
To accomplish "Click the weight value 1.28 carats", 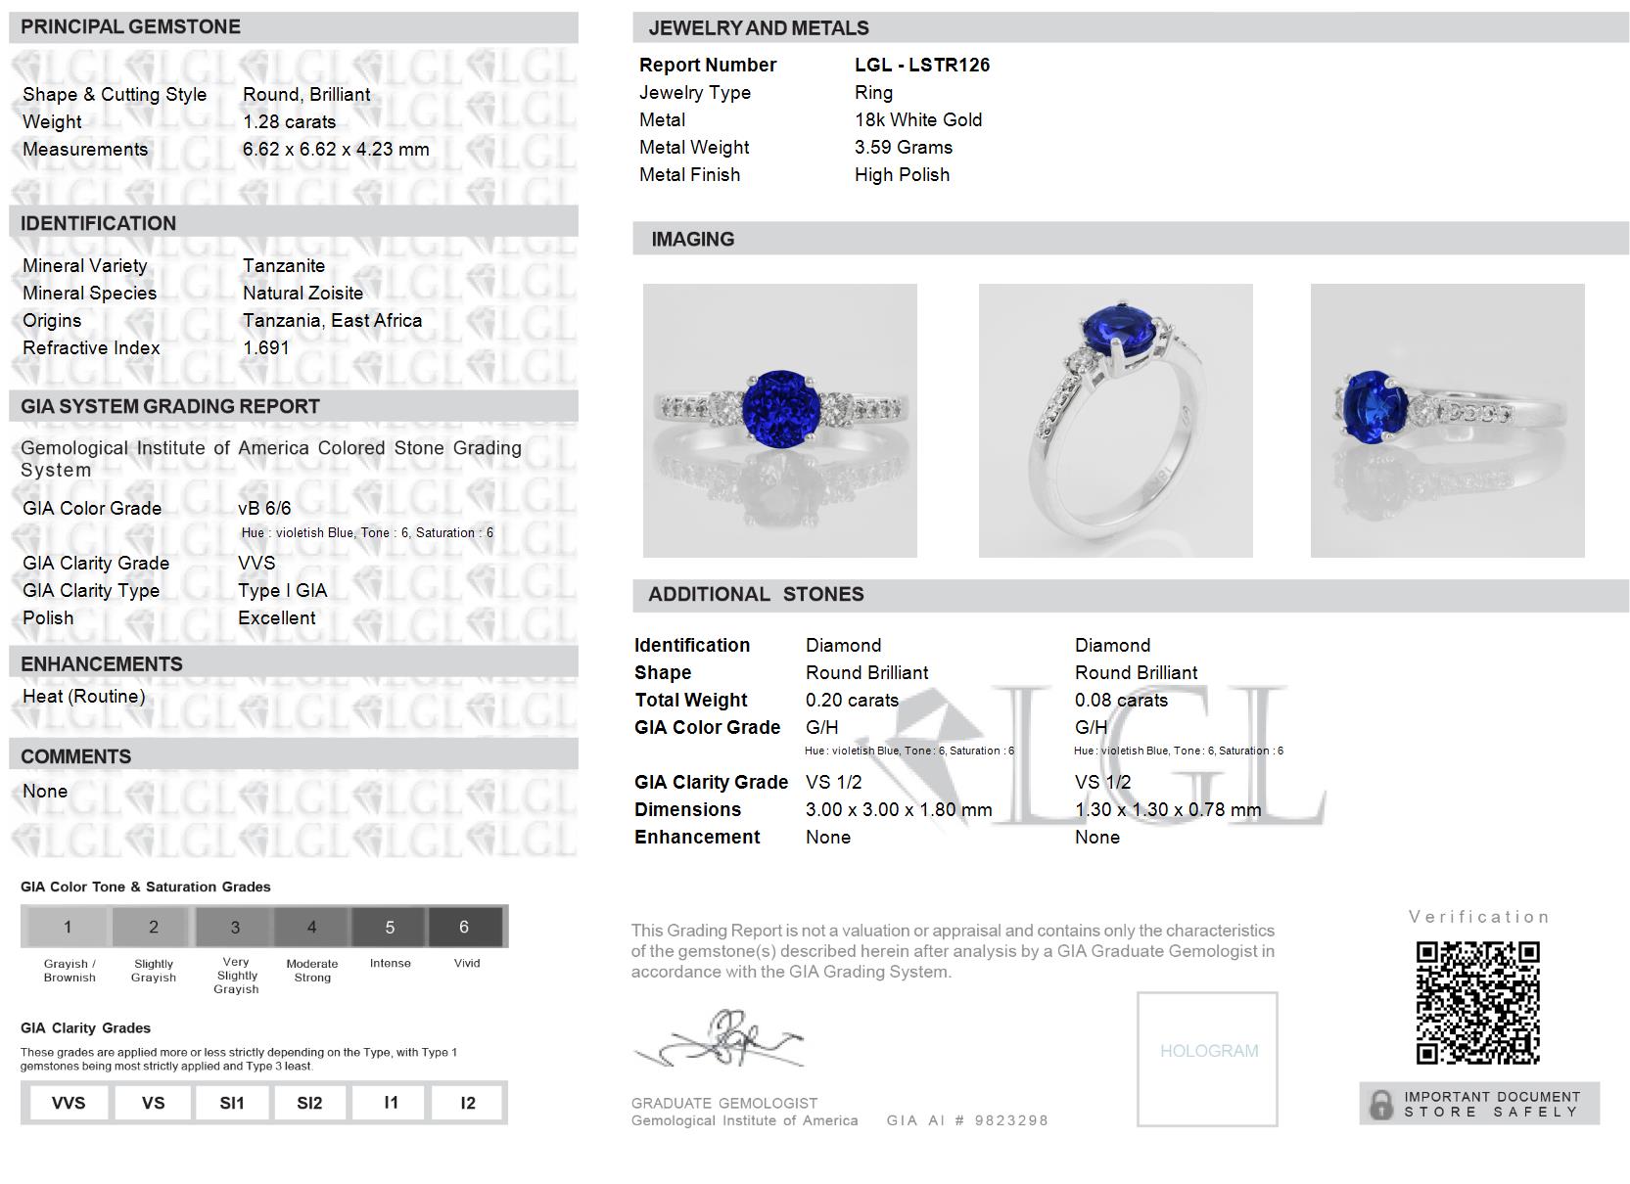I will coord(290,121).
